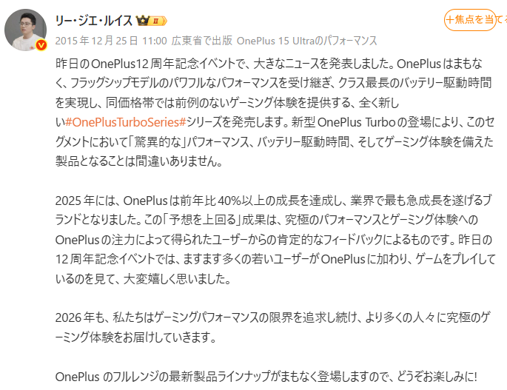Click the quoted phrase 「予想を上回る」
507x390 pixels.
click(x=202, y=221)
